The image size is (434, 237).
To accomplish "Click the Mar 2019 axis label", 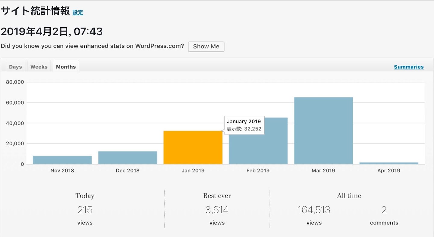I will pyautogui.click(x=323, y=171).
